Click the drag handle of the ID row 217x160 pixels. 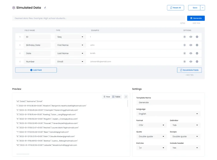point(20,37)
